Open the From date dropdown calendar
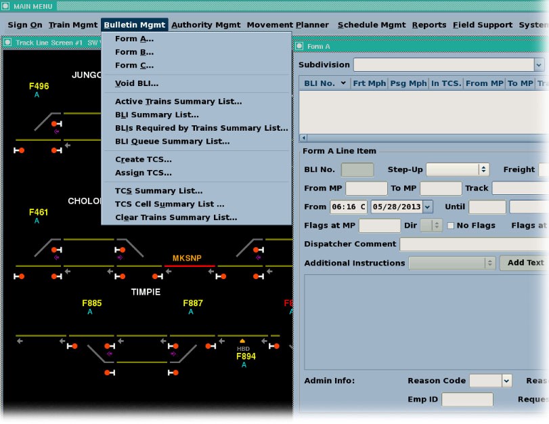549x424 pixels. [x=427, y=207]
